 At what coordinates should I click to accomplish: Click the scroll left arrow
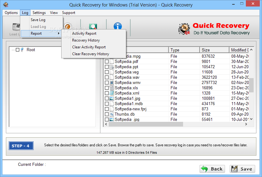[106, 124]
